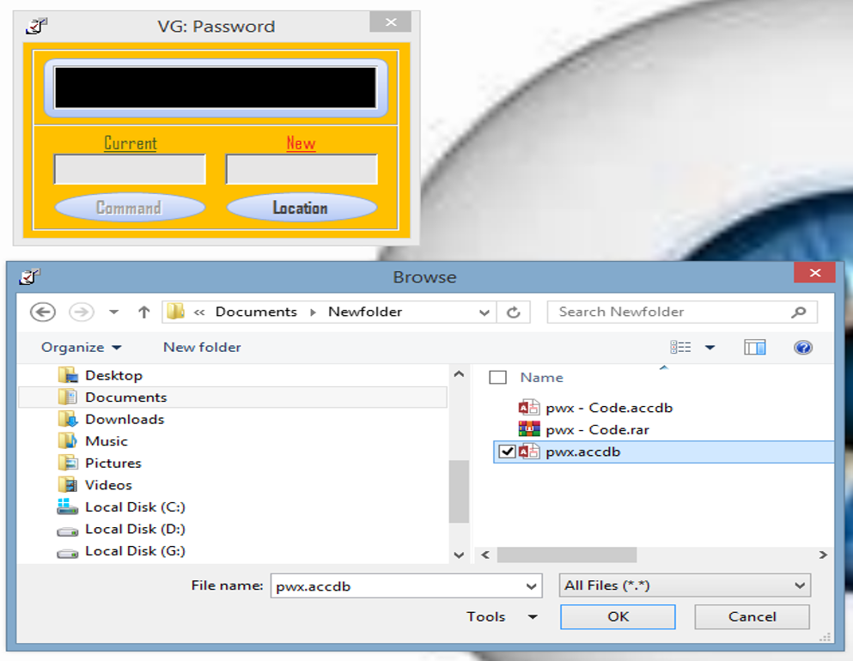This screenshot has width=853, height=661.
Task: Show the preview pane
Action: pyautogui.click(x=754, y=347)
